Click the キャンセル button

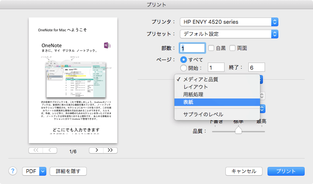click(244, 171)
